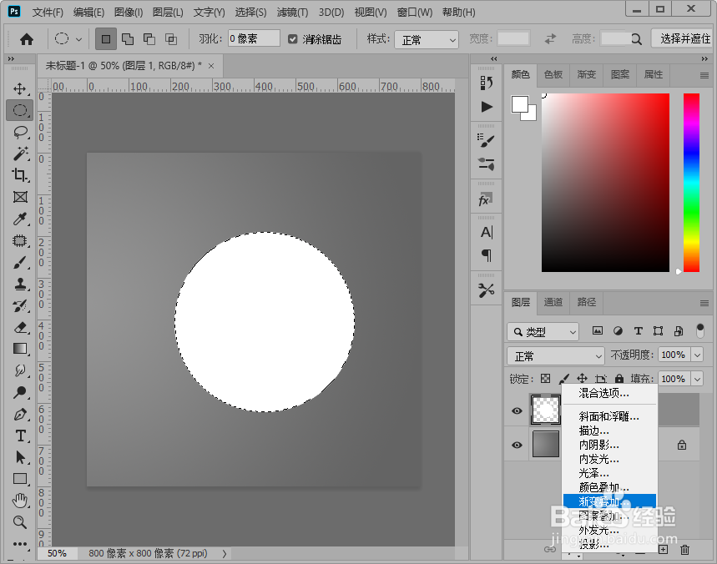Open the 图层 menu in menu bar

point(168,13)
